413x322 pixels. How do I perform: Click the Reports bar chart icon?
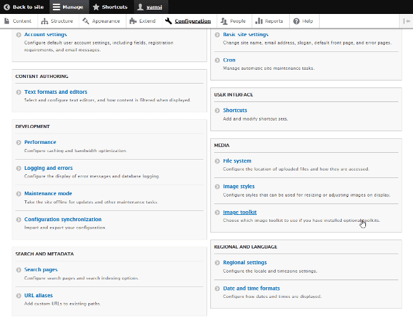point(259,21)
